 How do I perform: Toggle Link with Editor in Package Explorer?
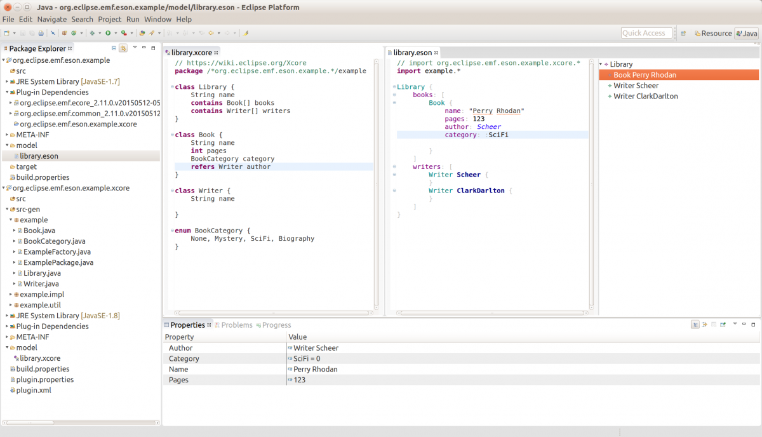123,48
